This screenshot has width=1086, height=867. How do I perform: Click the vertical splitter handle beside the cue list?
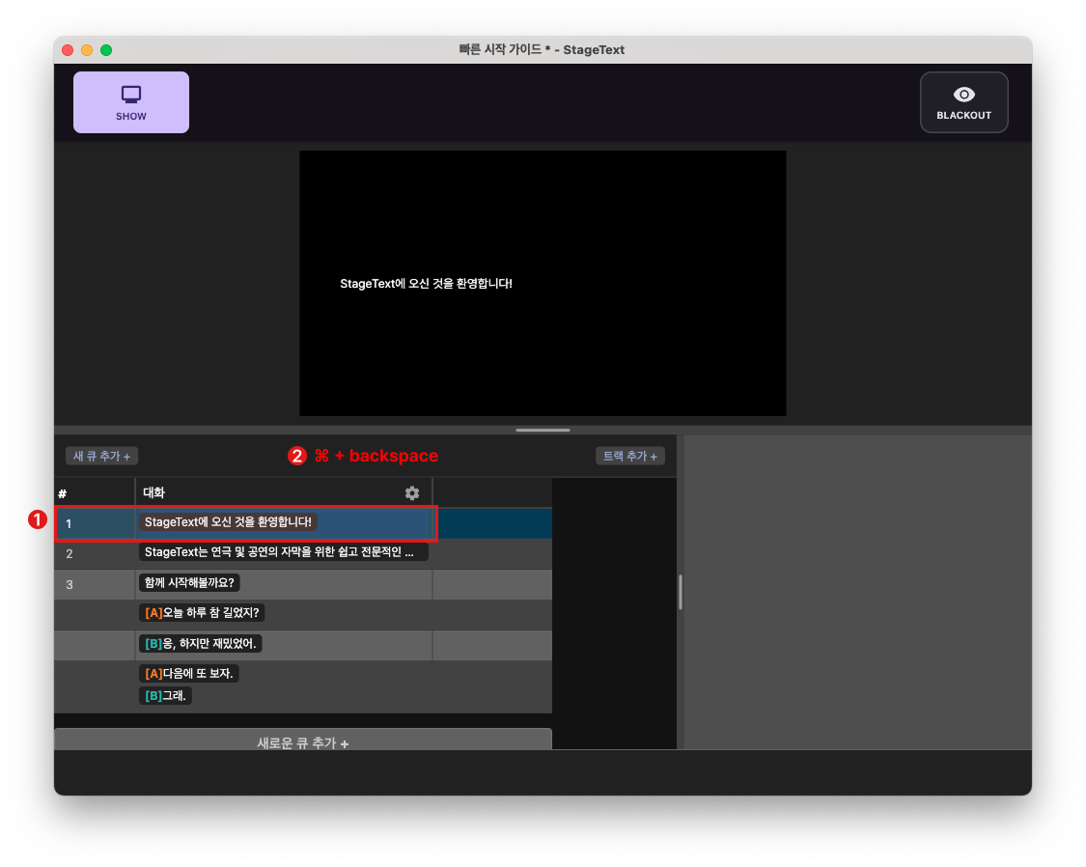pos(681,592)
